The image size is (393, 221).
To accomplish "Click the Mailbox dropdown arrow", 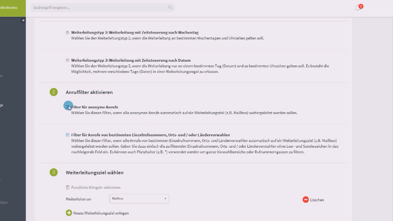I will click(x=165, y=199).
